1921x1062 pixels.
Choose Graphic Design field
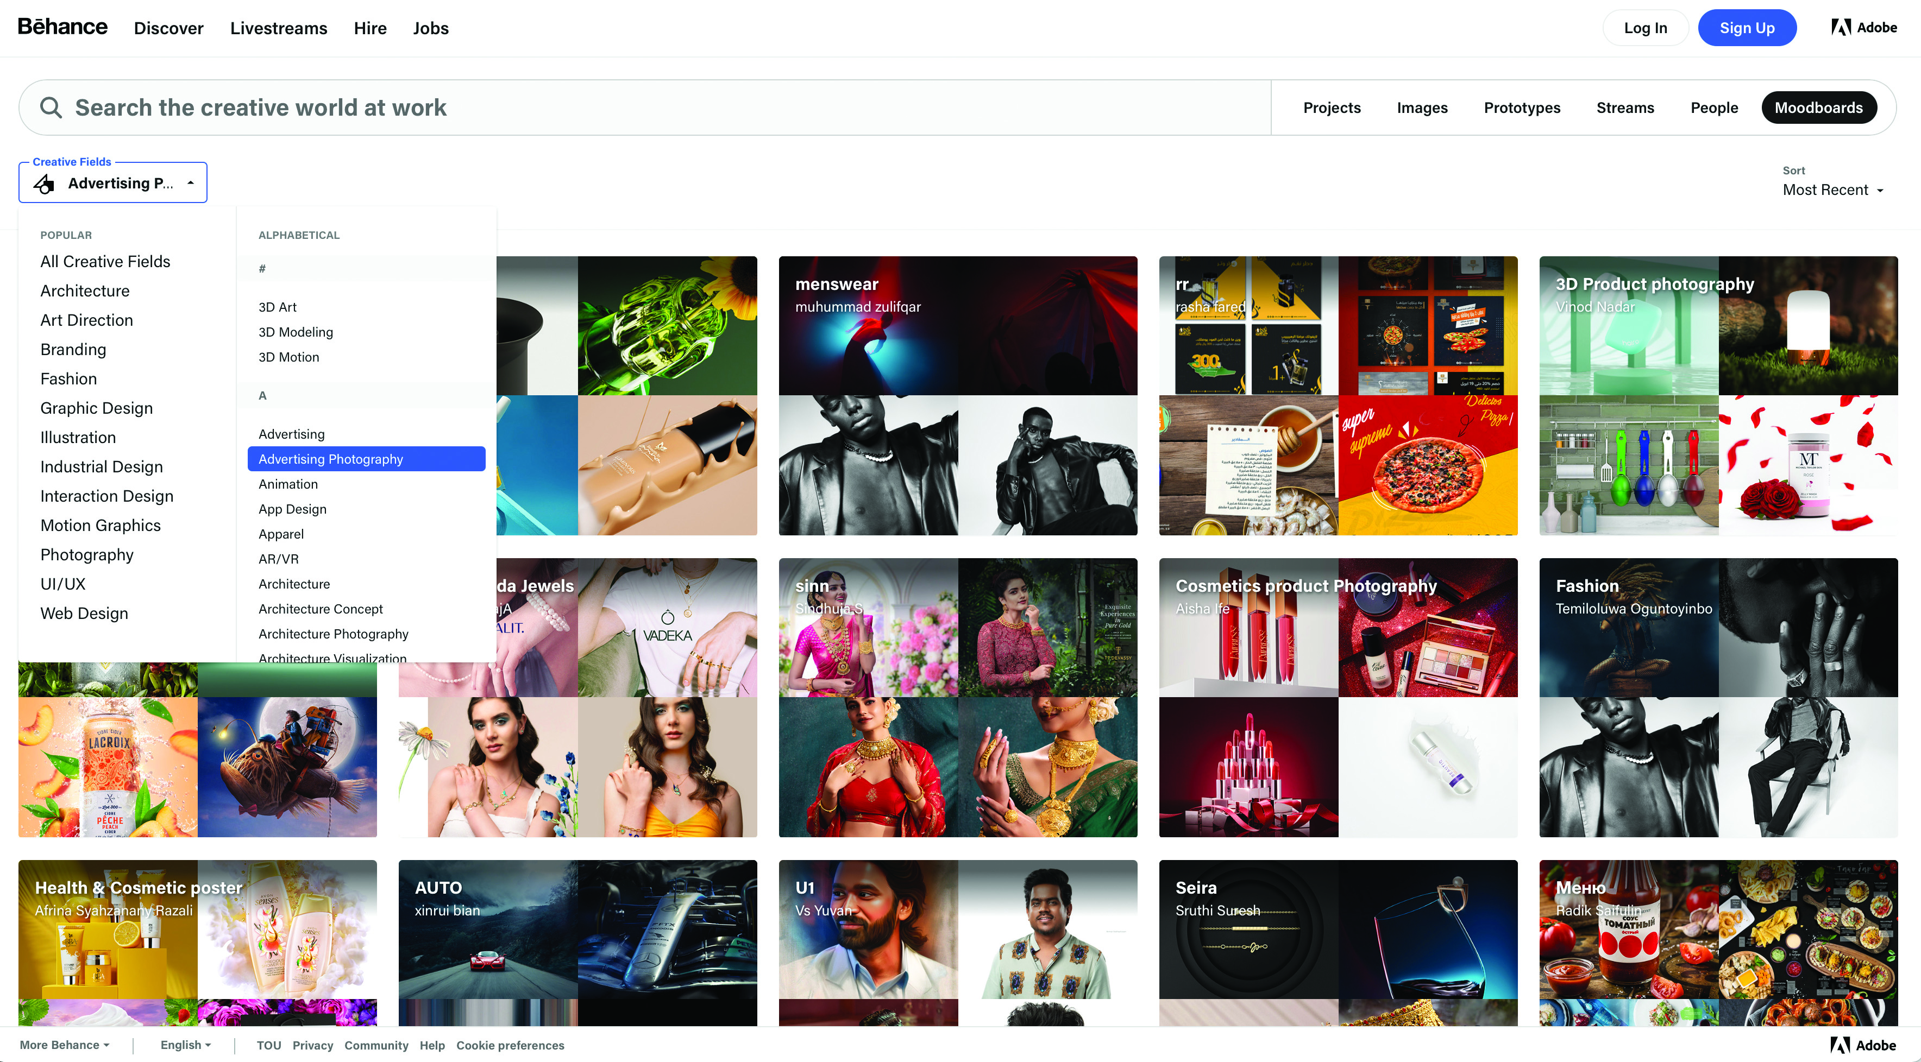point(96,408)
